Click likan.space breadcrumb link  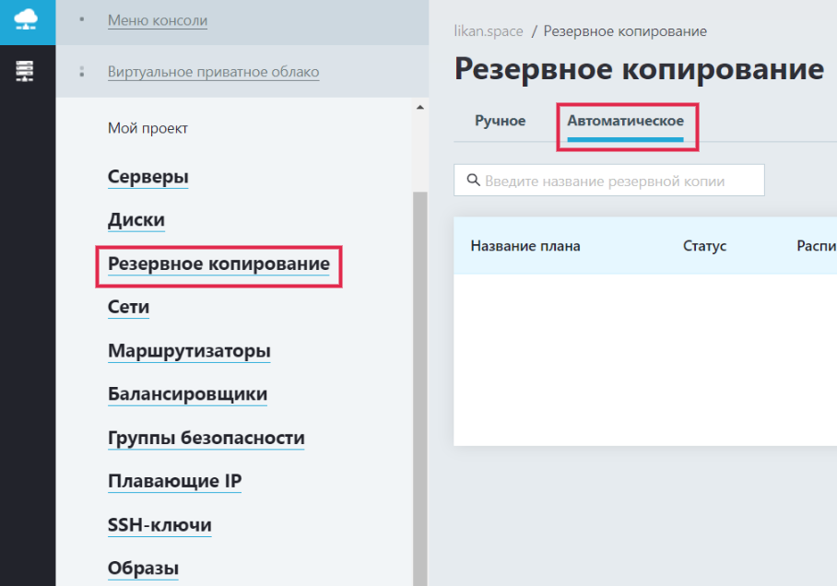tap(489, 31)
